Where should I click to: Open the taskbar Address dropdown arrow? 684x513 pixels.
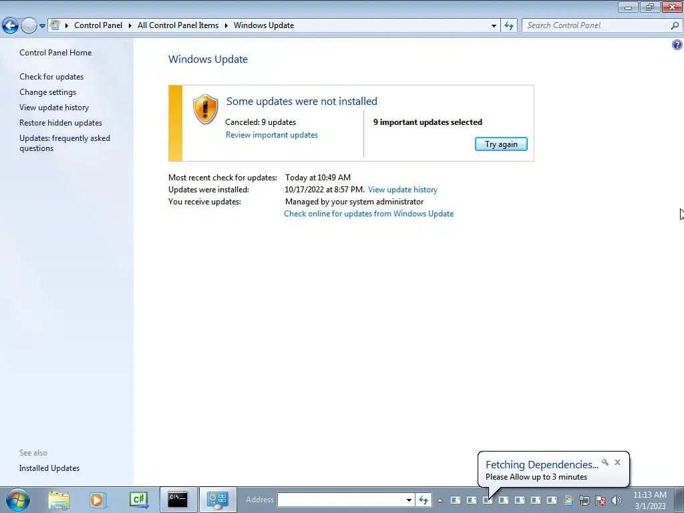click(x=409, y=500)
